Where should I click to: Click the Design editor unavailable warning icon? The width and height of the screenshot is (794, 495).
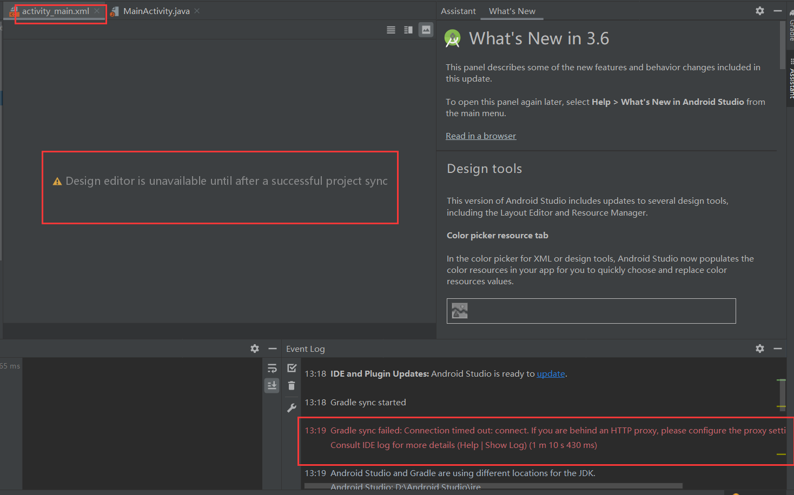coord(57,182)
